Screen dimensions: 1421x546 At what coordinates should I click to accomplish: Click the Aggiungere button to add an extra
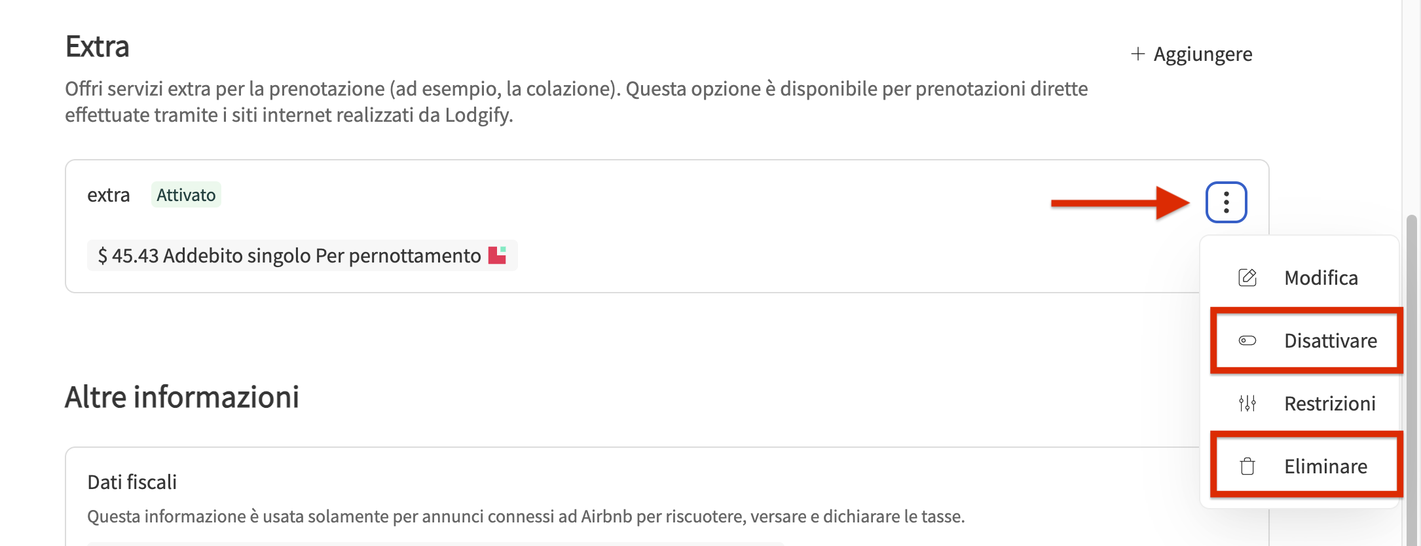tap(1191, 54)
